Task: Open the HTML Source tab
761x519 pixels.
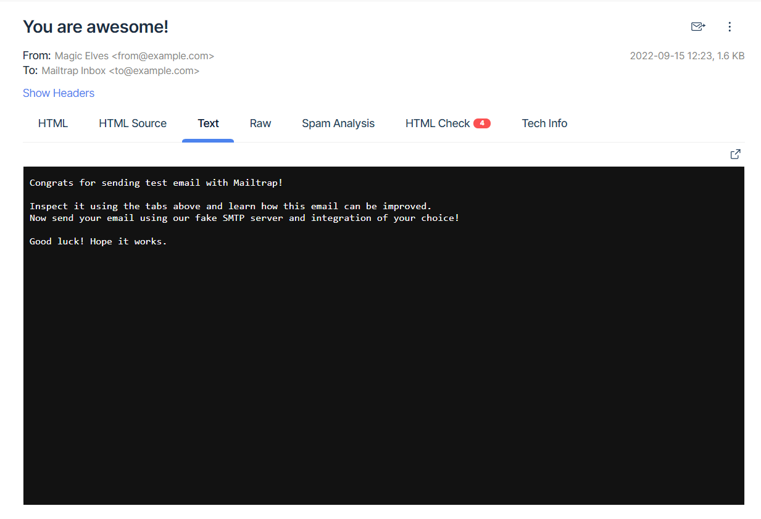Action: [x=133, y=123]
